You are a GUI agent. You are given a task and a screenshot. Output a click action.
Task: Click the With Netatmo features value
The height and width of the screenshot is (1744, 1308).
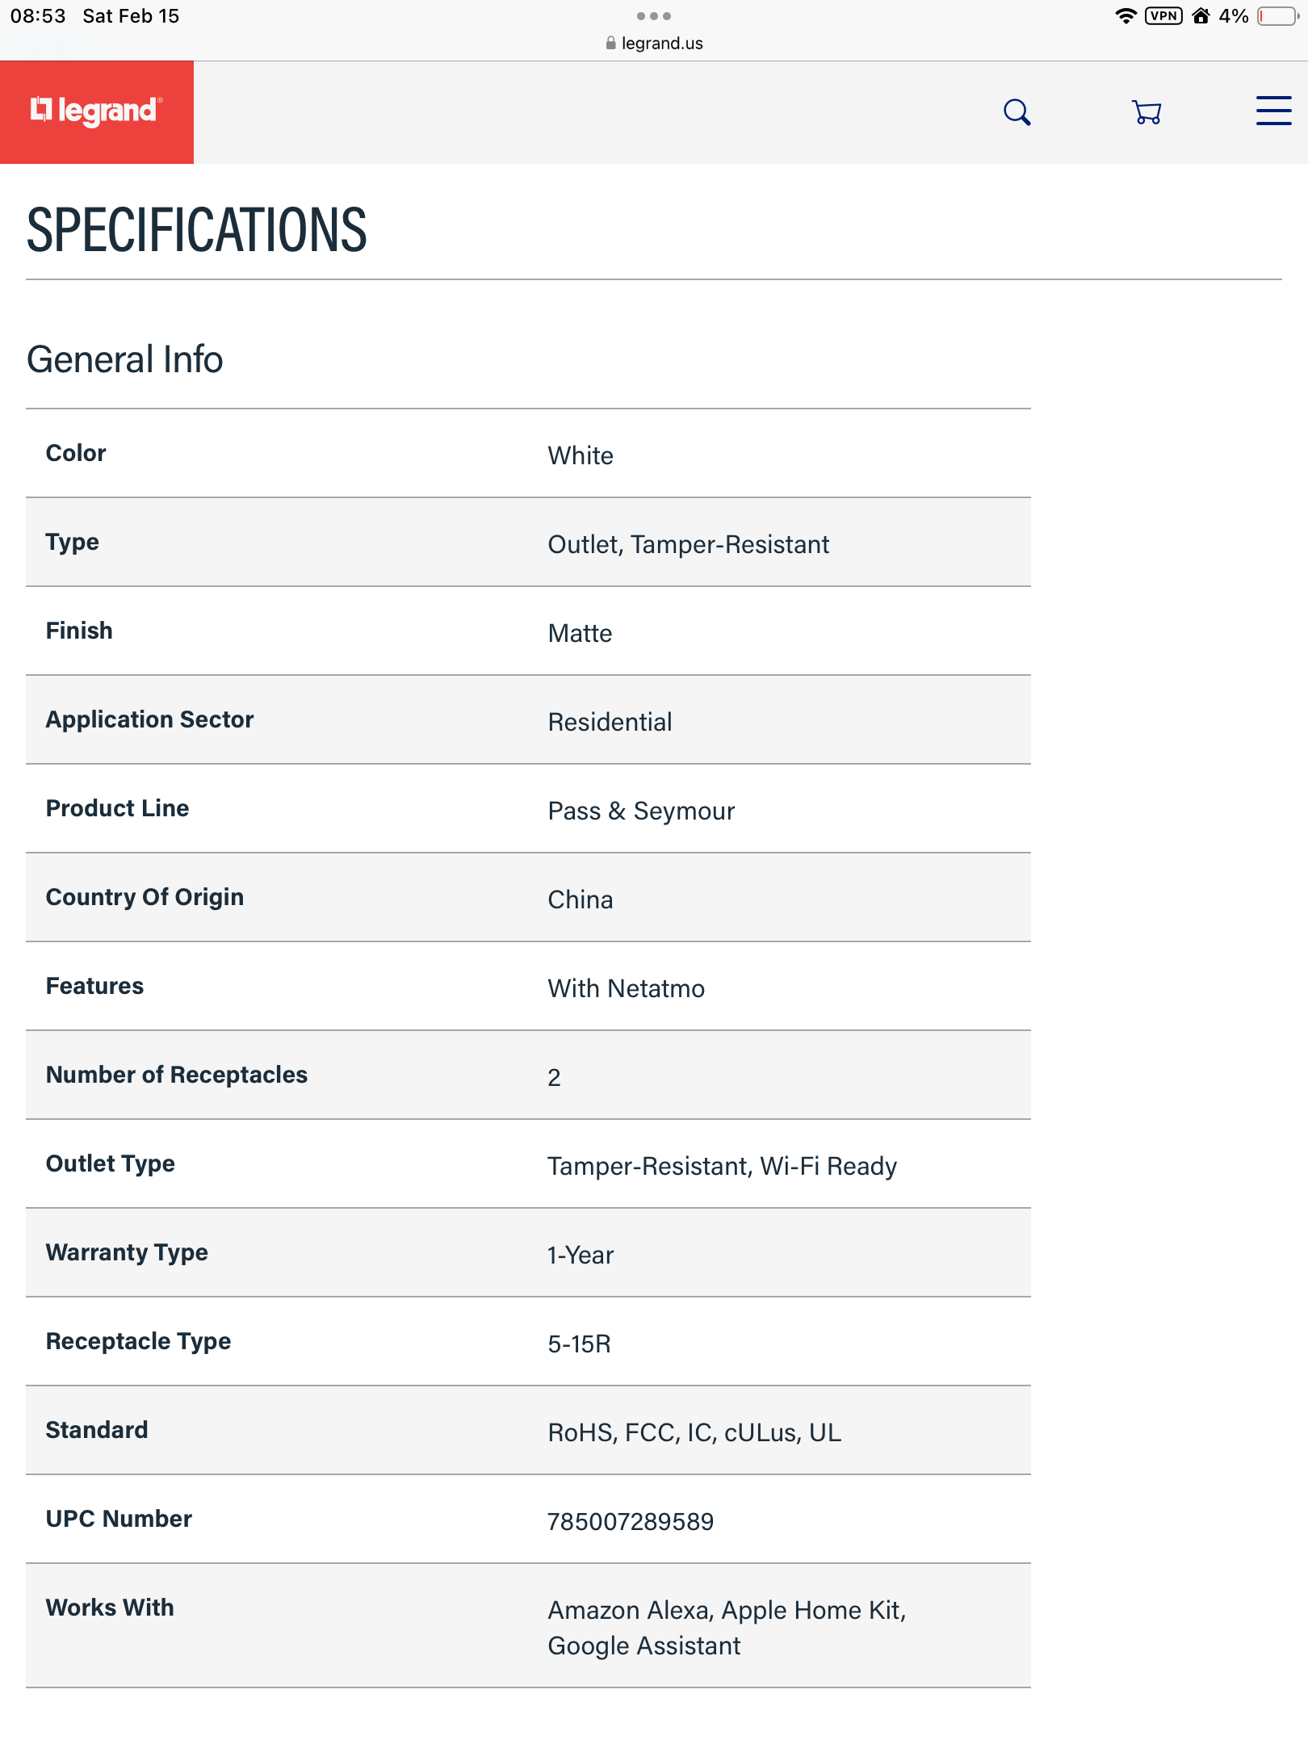[x=626, y=989]
